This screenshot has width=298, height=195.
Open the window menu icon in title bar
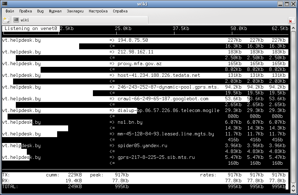[4, 4]
